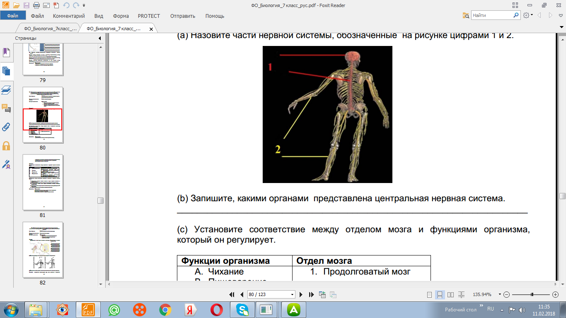The height and width of the screenshot is (318, 566).
Task: Switch to facing pages view mode
Action: 450,294
